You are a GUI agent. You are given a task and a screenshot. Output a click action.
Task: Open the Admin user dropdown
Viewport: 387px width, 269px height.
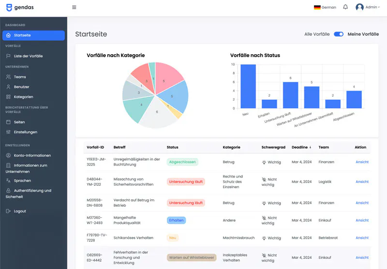(x=368, y=7)
